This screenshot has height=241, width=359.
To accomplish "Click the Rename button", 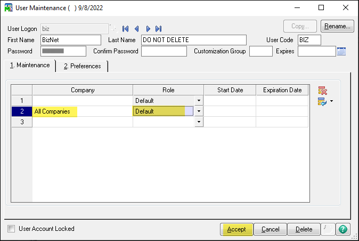I will pyautogui.click(x=337, y=26).
